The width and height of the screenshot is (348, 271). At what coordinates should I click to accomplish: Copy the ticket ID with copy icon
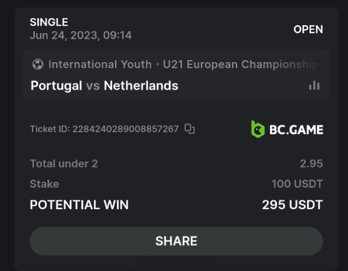click(x=190, y=129)
